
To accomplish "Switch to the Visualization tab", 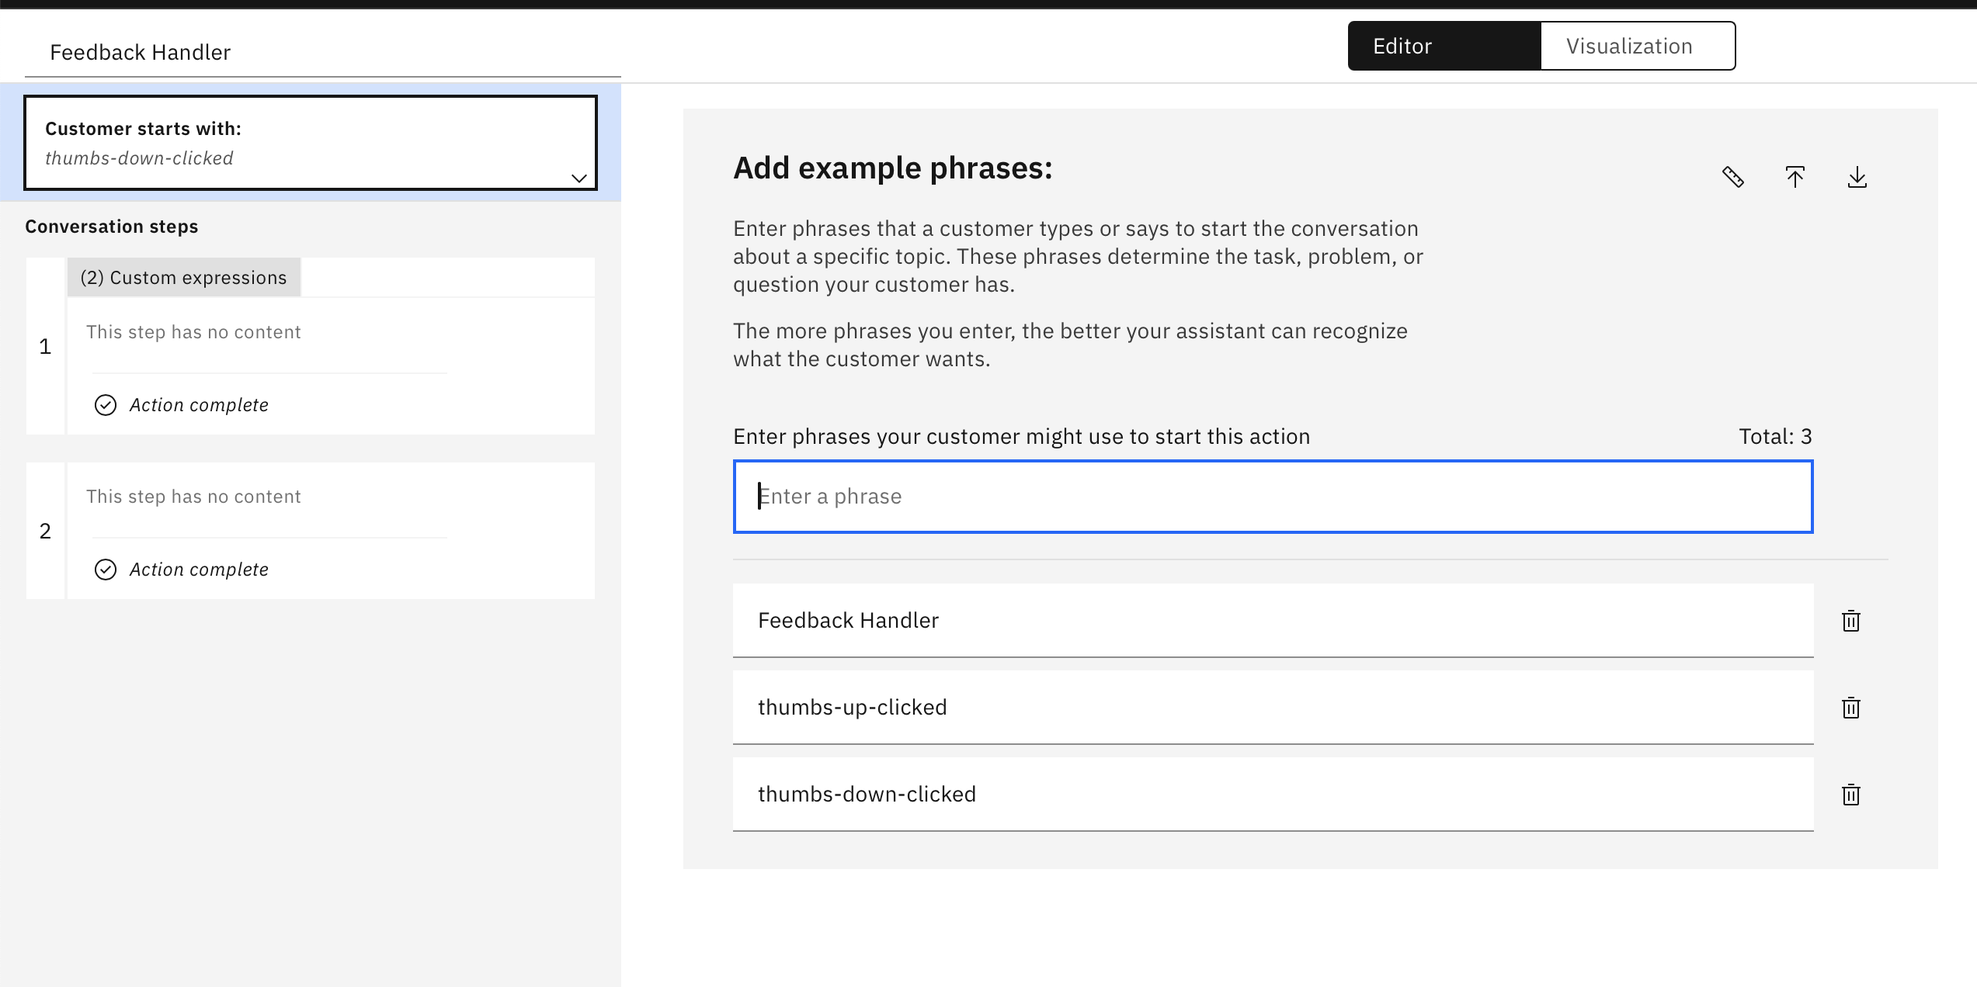I will [1628, 46].
